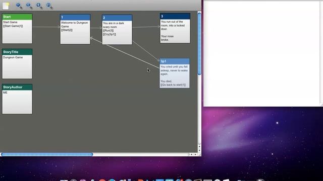The width and height of the screenshot is (323, 181).
Task: Click the 'Dungeon Game' text in StoryTitle
Action: (13, 57)
